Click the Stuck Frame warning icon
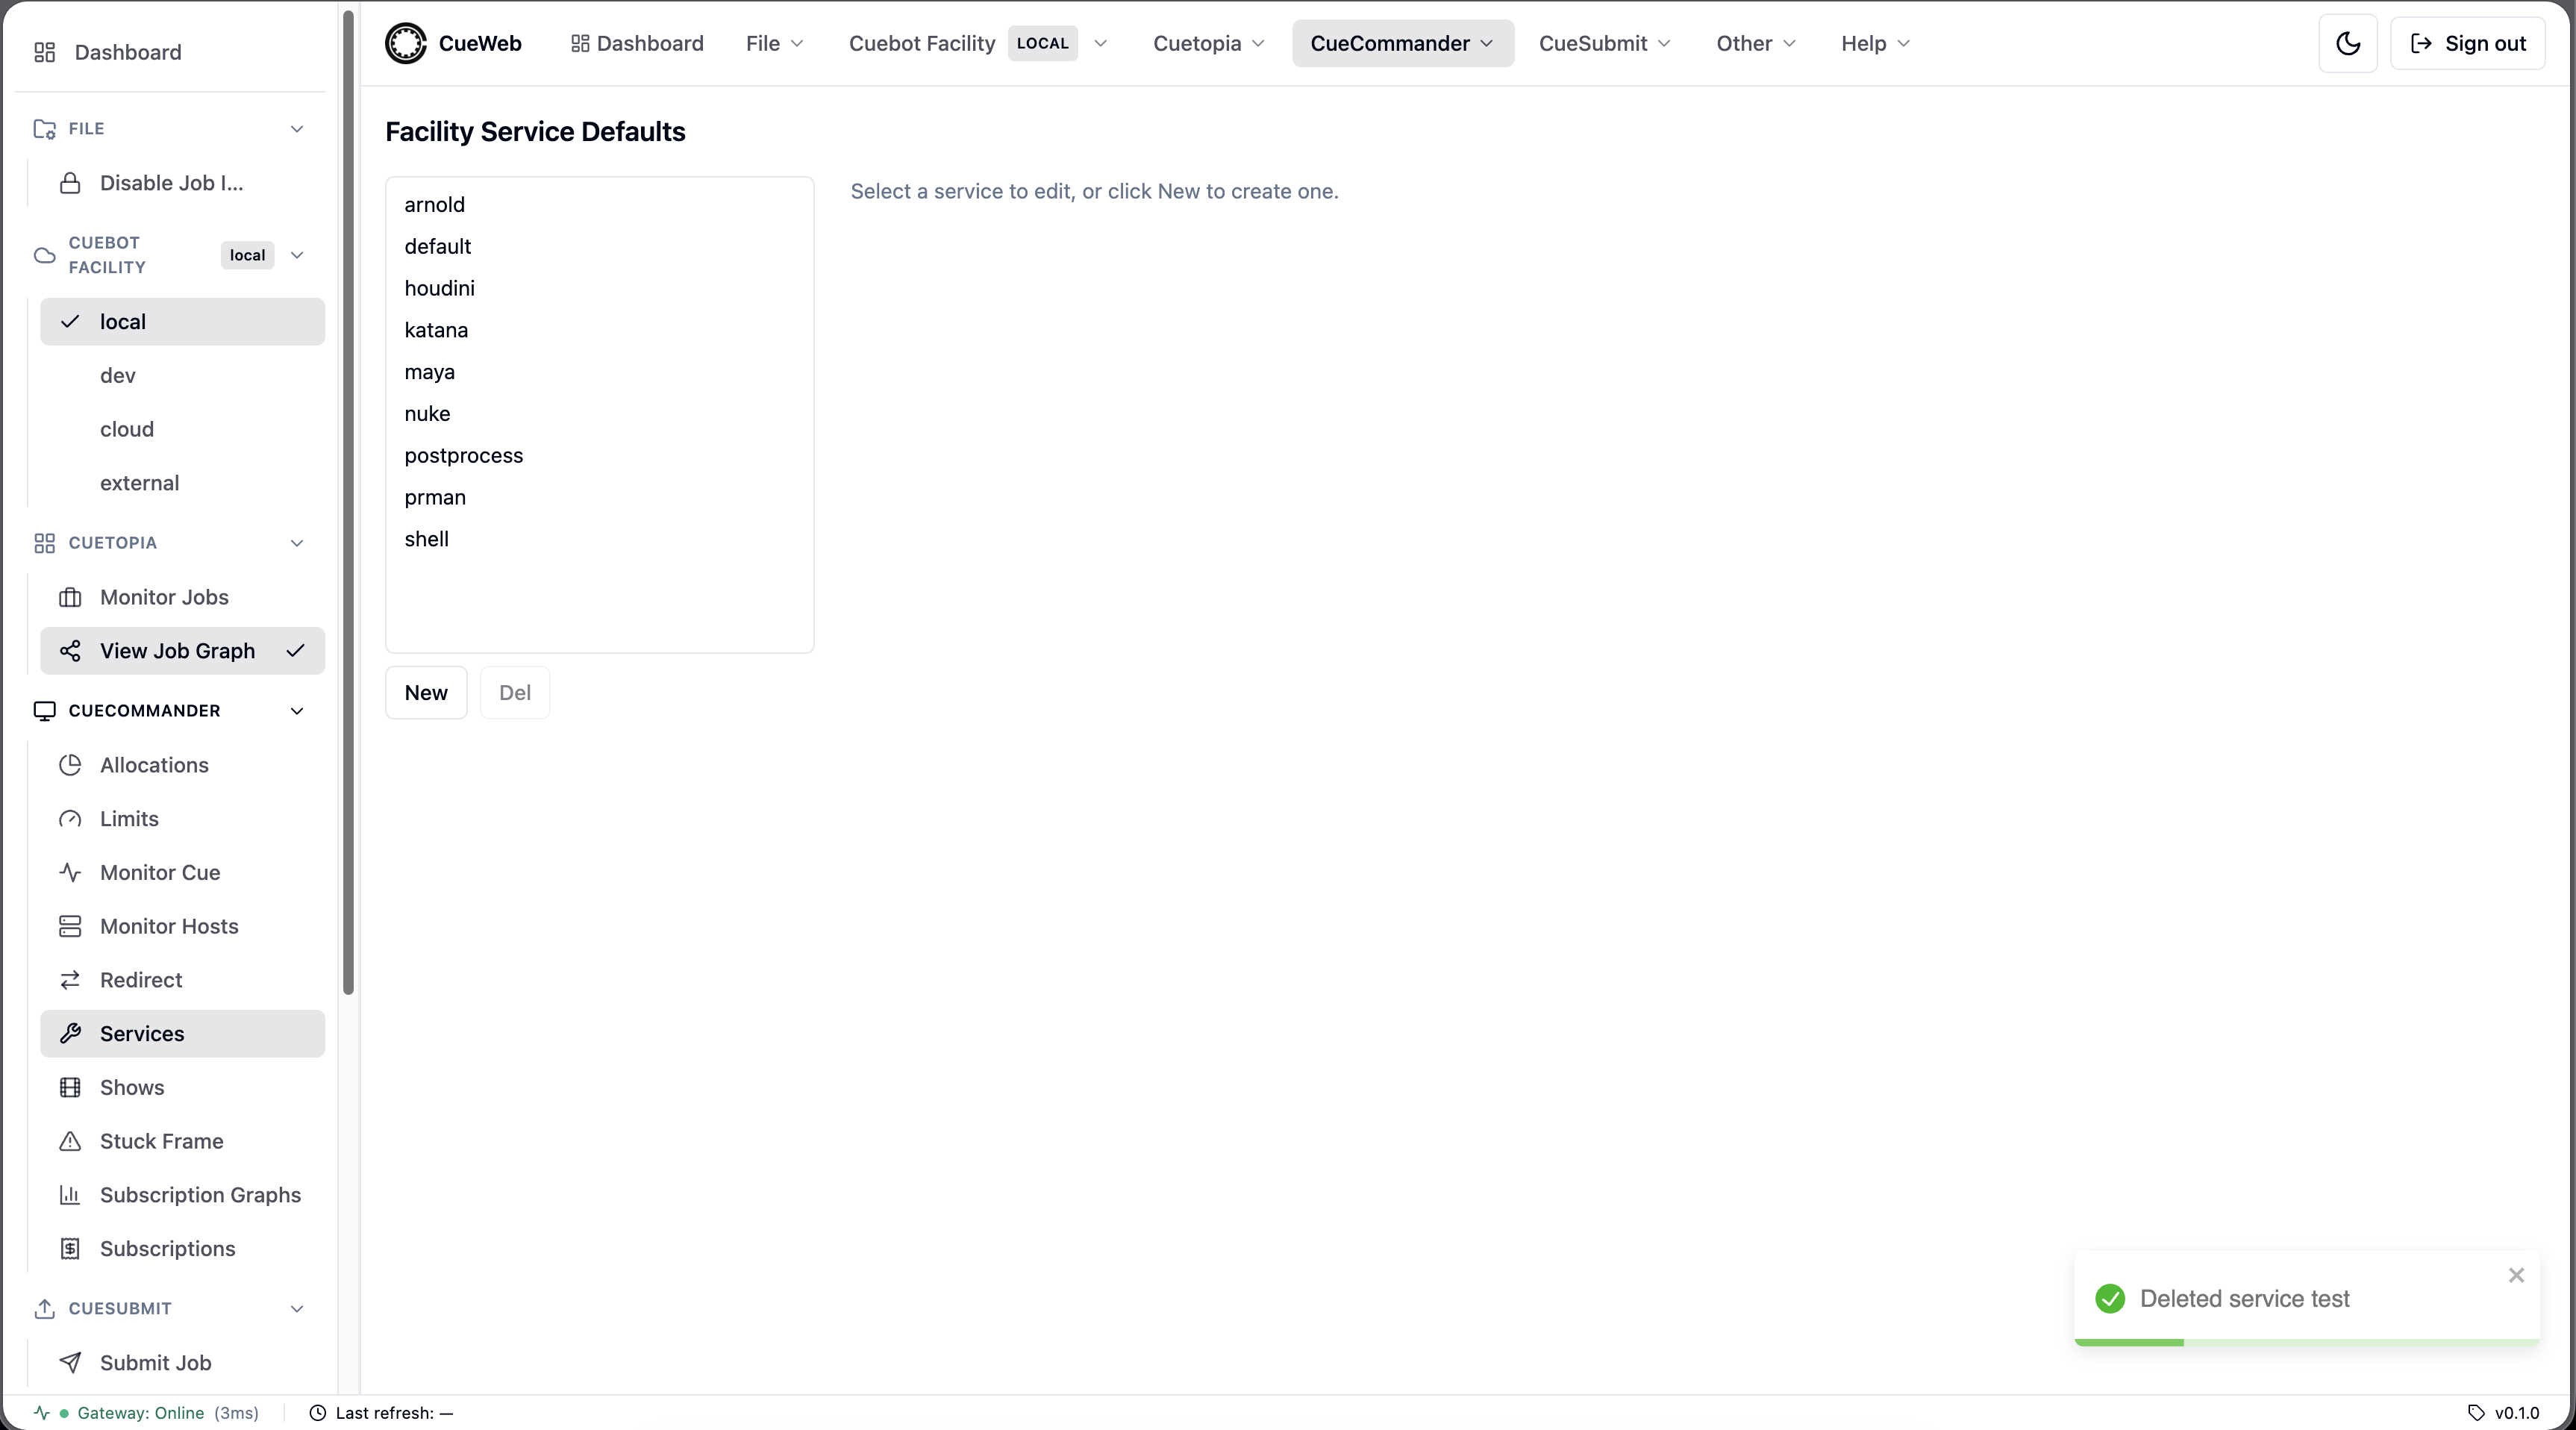 point(70,1141)
